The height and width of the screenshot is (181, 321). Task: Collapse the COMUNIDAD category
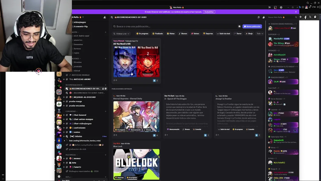(x=71, y=111)
